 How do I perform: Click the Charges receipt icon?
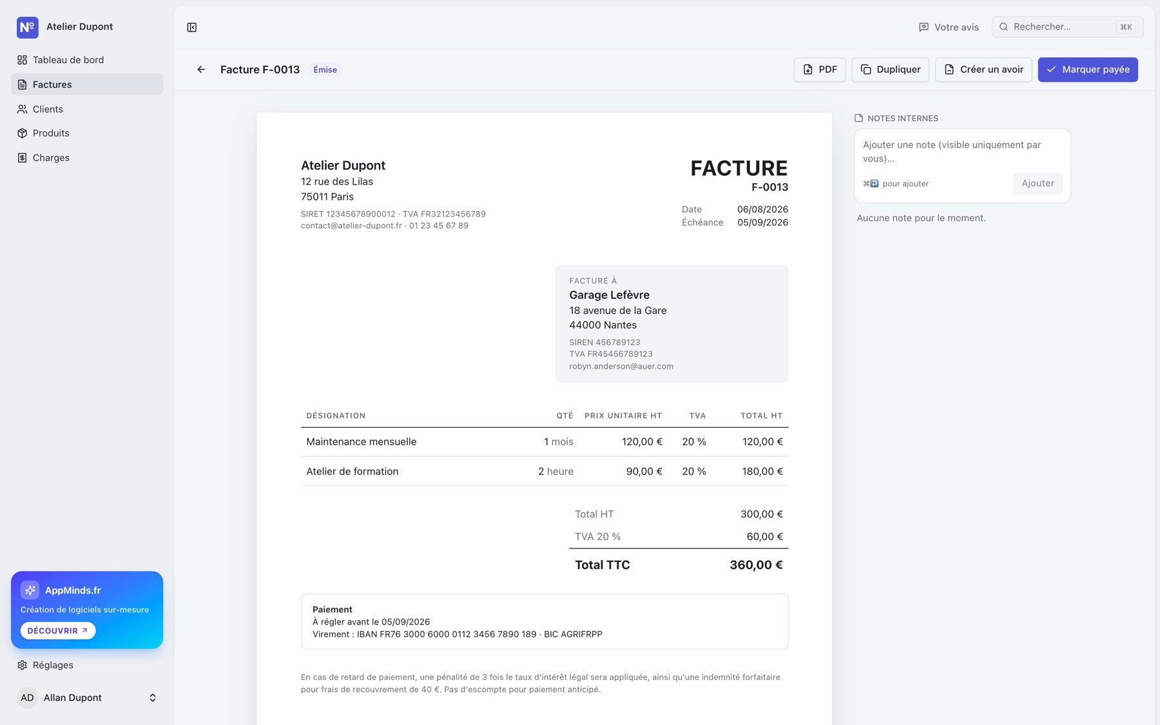point(23,158)
